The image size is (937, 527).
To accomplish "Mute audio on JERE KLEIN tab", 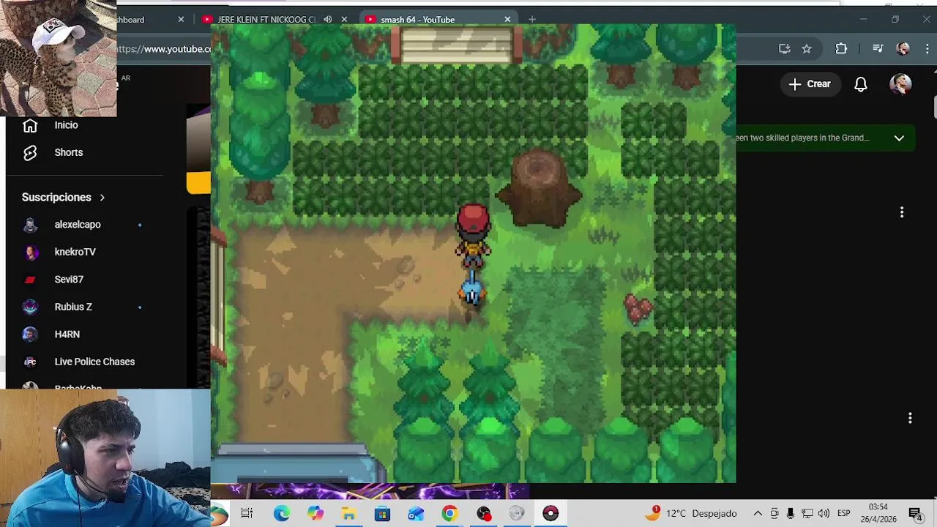I will pyautogui.click(x=327, y=20).
